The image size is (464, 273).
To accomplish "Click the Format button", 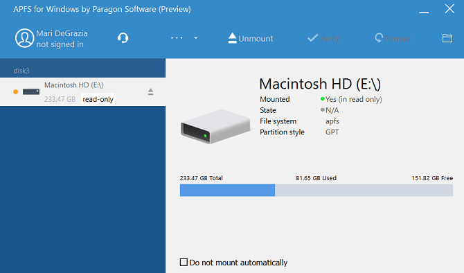I will 393,38.
